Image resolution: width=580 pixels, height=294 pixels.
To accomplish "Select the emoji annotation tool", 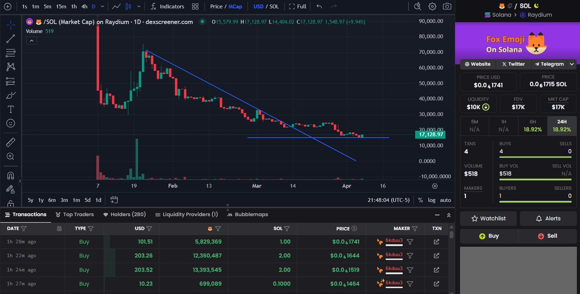I will pos(10,123).
